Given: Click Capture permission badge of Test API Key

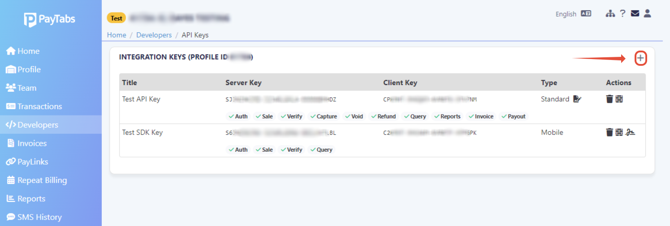Looking at the screenshot, I should (x=324, y=116).
